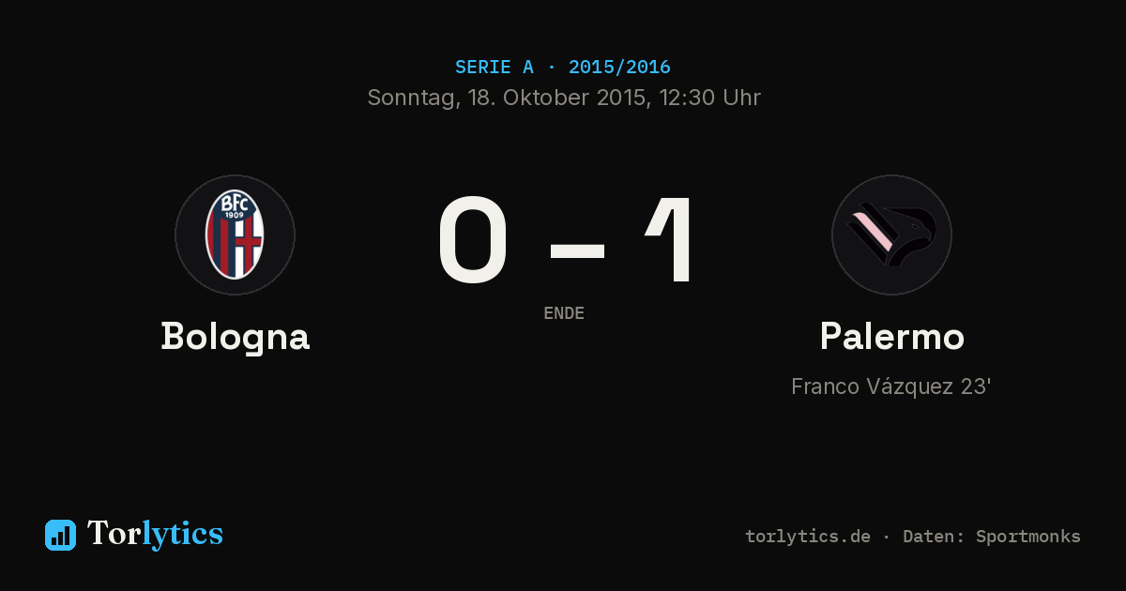The width and height of the screenshot is (1126, 591).
Task: Click the away score digit 1
Action: (x=672, y=240)
